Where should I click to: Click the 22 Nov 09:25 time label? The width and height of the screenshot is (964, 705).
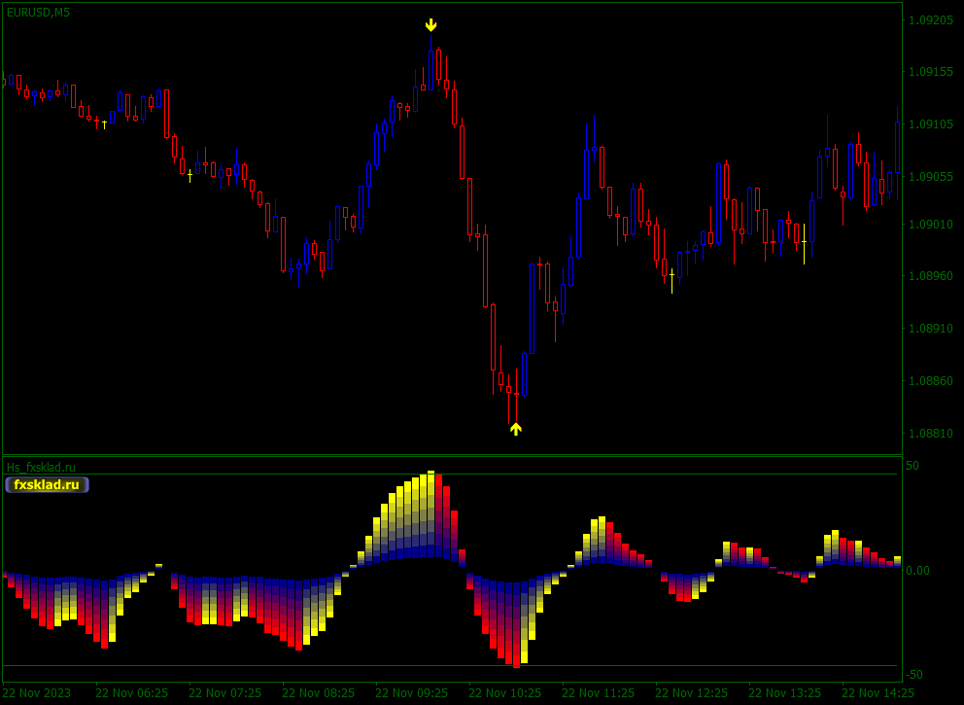[x=411, y=692]
